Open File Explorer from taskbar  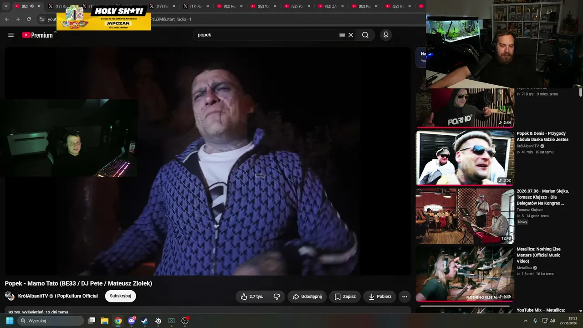point(105,321)
